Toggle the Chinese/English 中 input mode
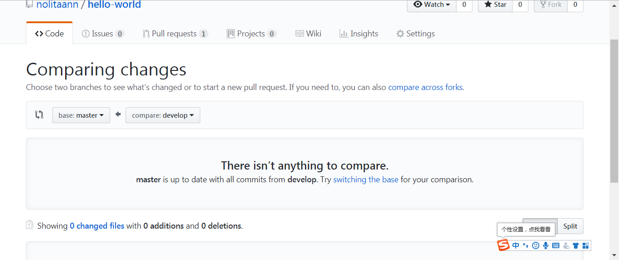This screenshot has height=260, width=619. [516, 245]
